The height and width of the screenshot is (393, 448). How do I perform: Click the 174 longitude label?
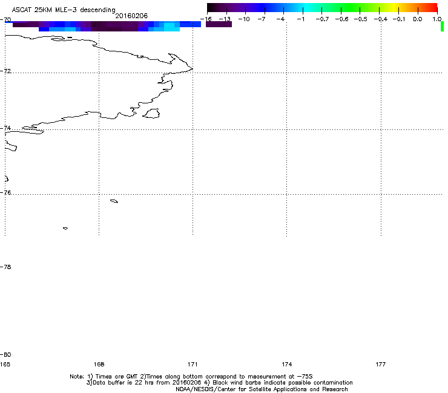pyautogui.click(x=286, y=364)
